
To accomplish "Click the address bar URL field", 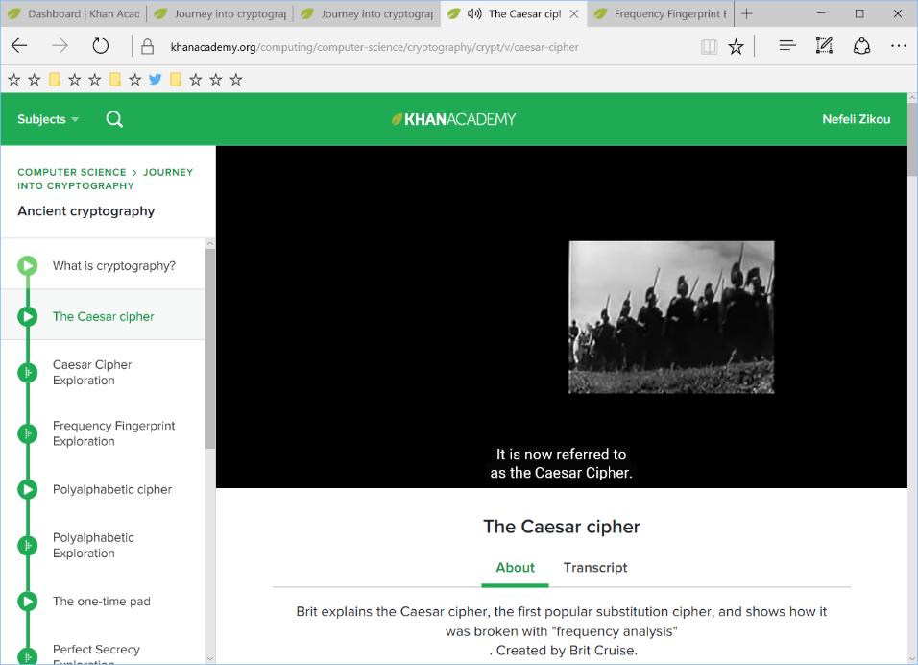I will (374, 47).
